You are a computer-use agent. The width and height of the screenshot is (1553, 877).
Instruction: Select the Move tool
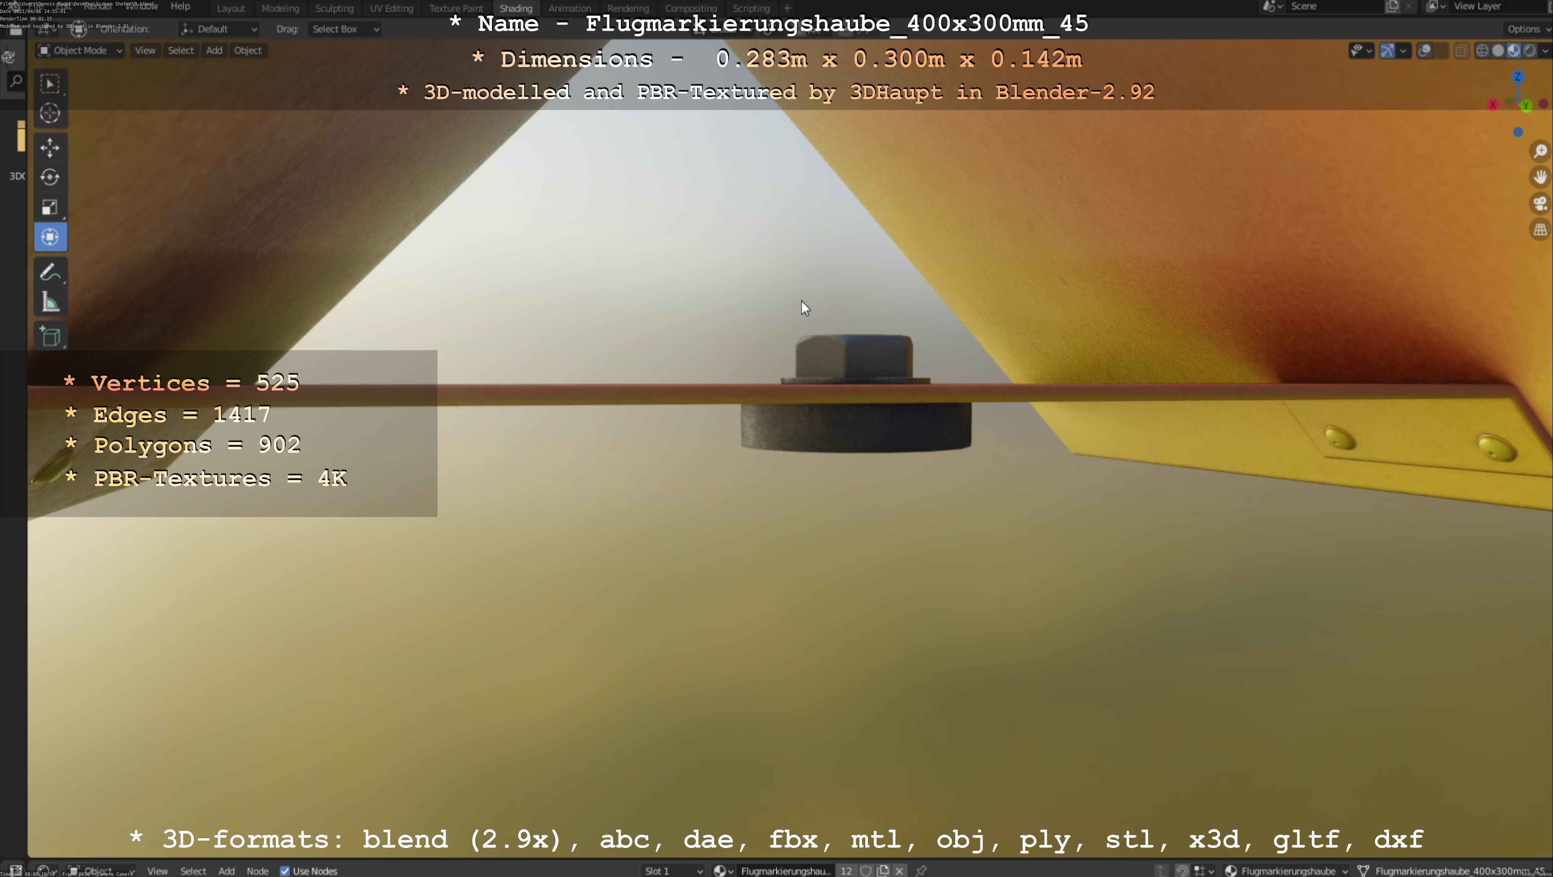tap(50, 148)
